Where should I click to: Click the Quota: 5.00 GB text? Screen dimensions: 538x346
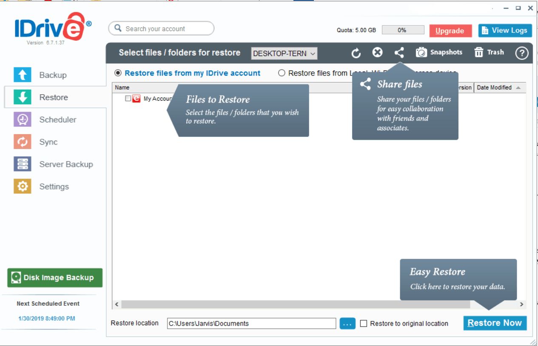click(x=356, y=31)
